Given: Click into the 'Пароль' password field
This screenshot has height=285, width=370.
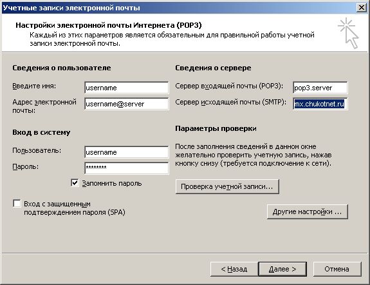Looking at the screenshot, I should [127, 168].
